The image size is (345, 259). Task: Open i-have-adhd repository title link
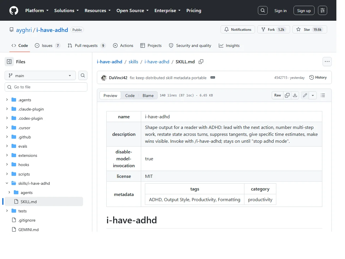click(x=52, y=30)
